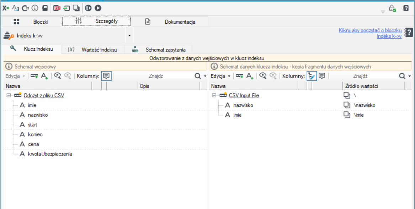Open the Dokumentacja tab
Image resolution: width=415 pixels, height=209 pixels.
(x=170, y=22)
